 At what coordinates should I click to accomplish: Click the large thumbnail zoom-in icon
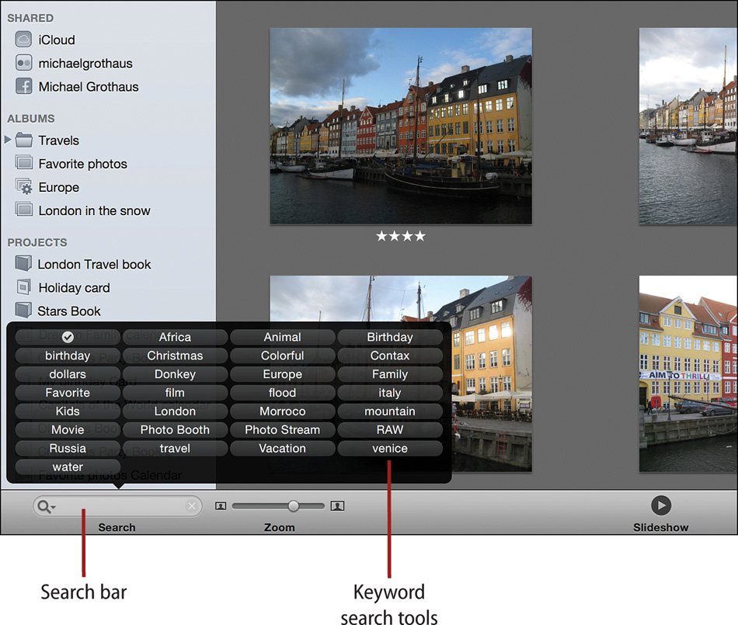(337, 506)
